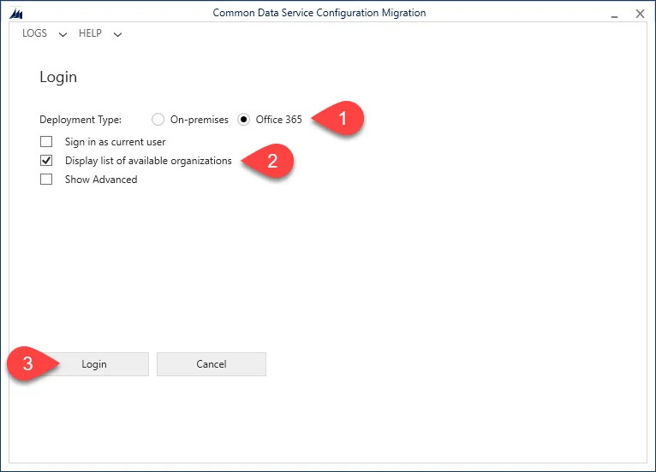The image size is (656, 472).
Task: Select the Office 365 deployment type
Action: coord(243,120)
